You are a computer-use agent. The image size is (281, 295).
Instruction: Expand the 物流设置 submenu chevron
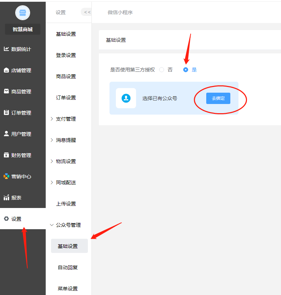(52, 161)
